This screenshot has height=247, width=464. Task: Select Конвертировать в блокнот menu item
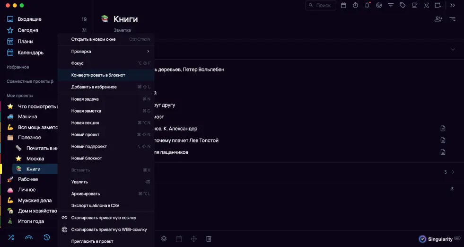pos(98,75)
